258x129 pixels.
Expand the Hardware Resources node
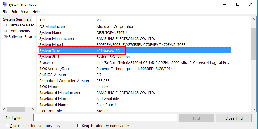pos(5,25)
